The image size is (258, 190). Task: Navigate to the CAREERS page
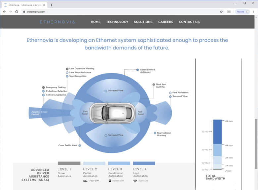pyautogui.click(x=166, y=22)
